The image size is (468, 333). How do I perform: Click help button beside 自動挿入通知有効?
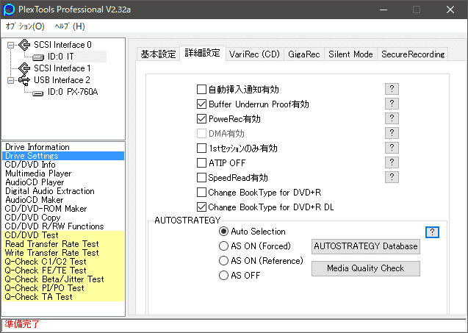pyautogui.click(x=392, y=89)
